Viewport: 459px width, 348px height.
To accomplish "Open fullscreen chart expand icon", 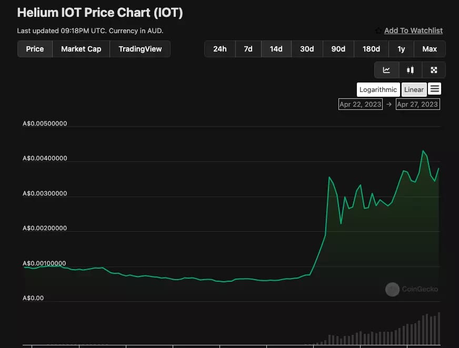I will (434, 70).
